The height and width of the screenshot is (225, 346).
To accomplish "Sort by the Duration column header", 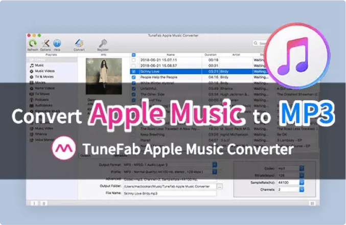I will coord(210,55).
